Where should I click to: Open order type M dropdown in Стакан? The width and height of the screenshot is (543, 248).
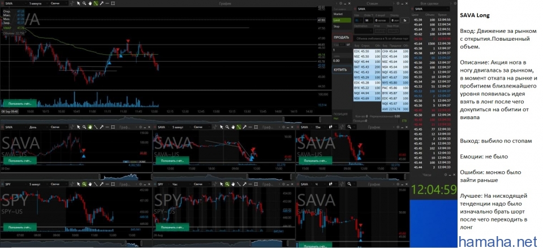click(x=369, y=20)
